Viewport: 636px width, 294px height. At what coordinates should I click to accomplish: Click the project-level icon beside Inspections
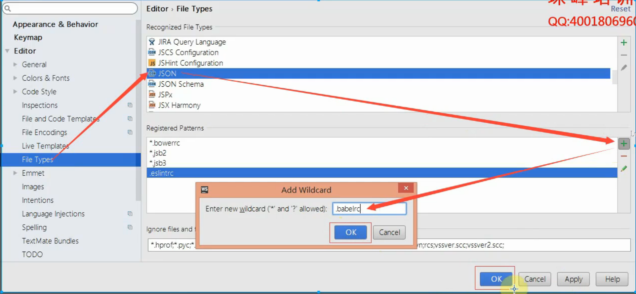130,105
